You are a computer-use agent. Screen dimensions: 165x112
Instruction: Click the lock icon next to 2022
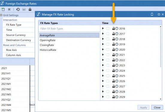113,60
